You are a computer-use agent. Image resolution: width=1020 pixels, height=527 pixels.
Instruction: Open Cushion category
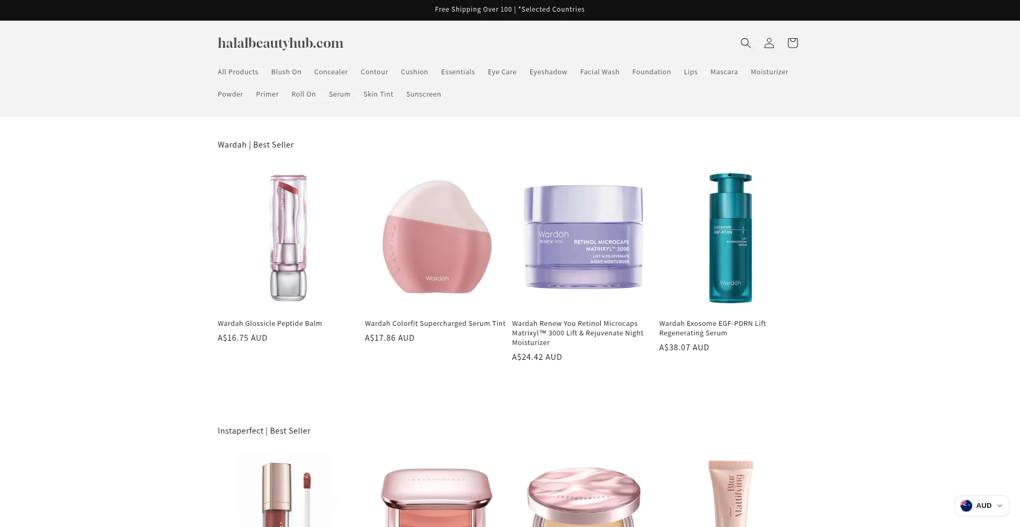[x=414, y=72]
